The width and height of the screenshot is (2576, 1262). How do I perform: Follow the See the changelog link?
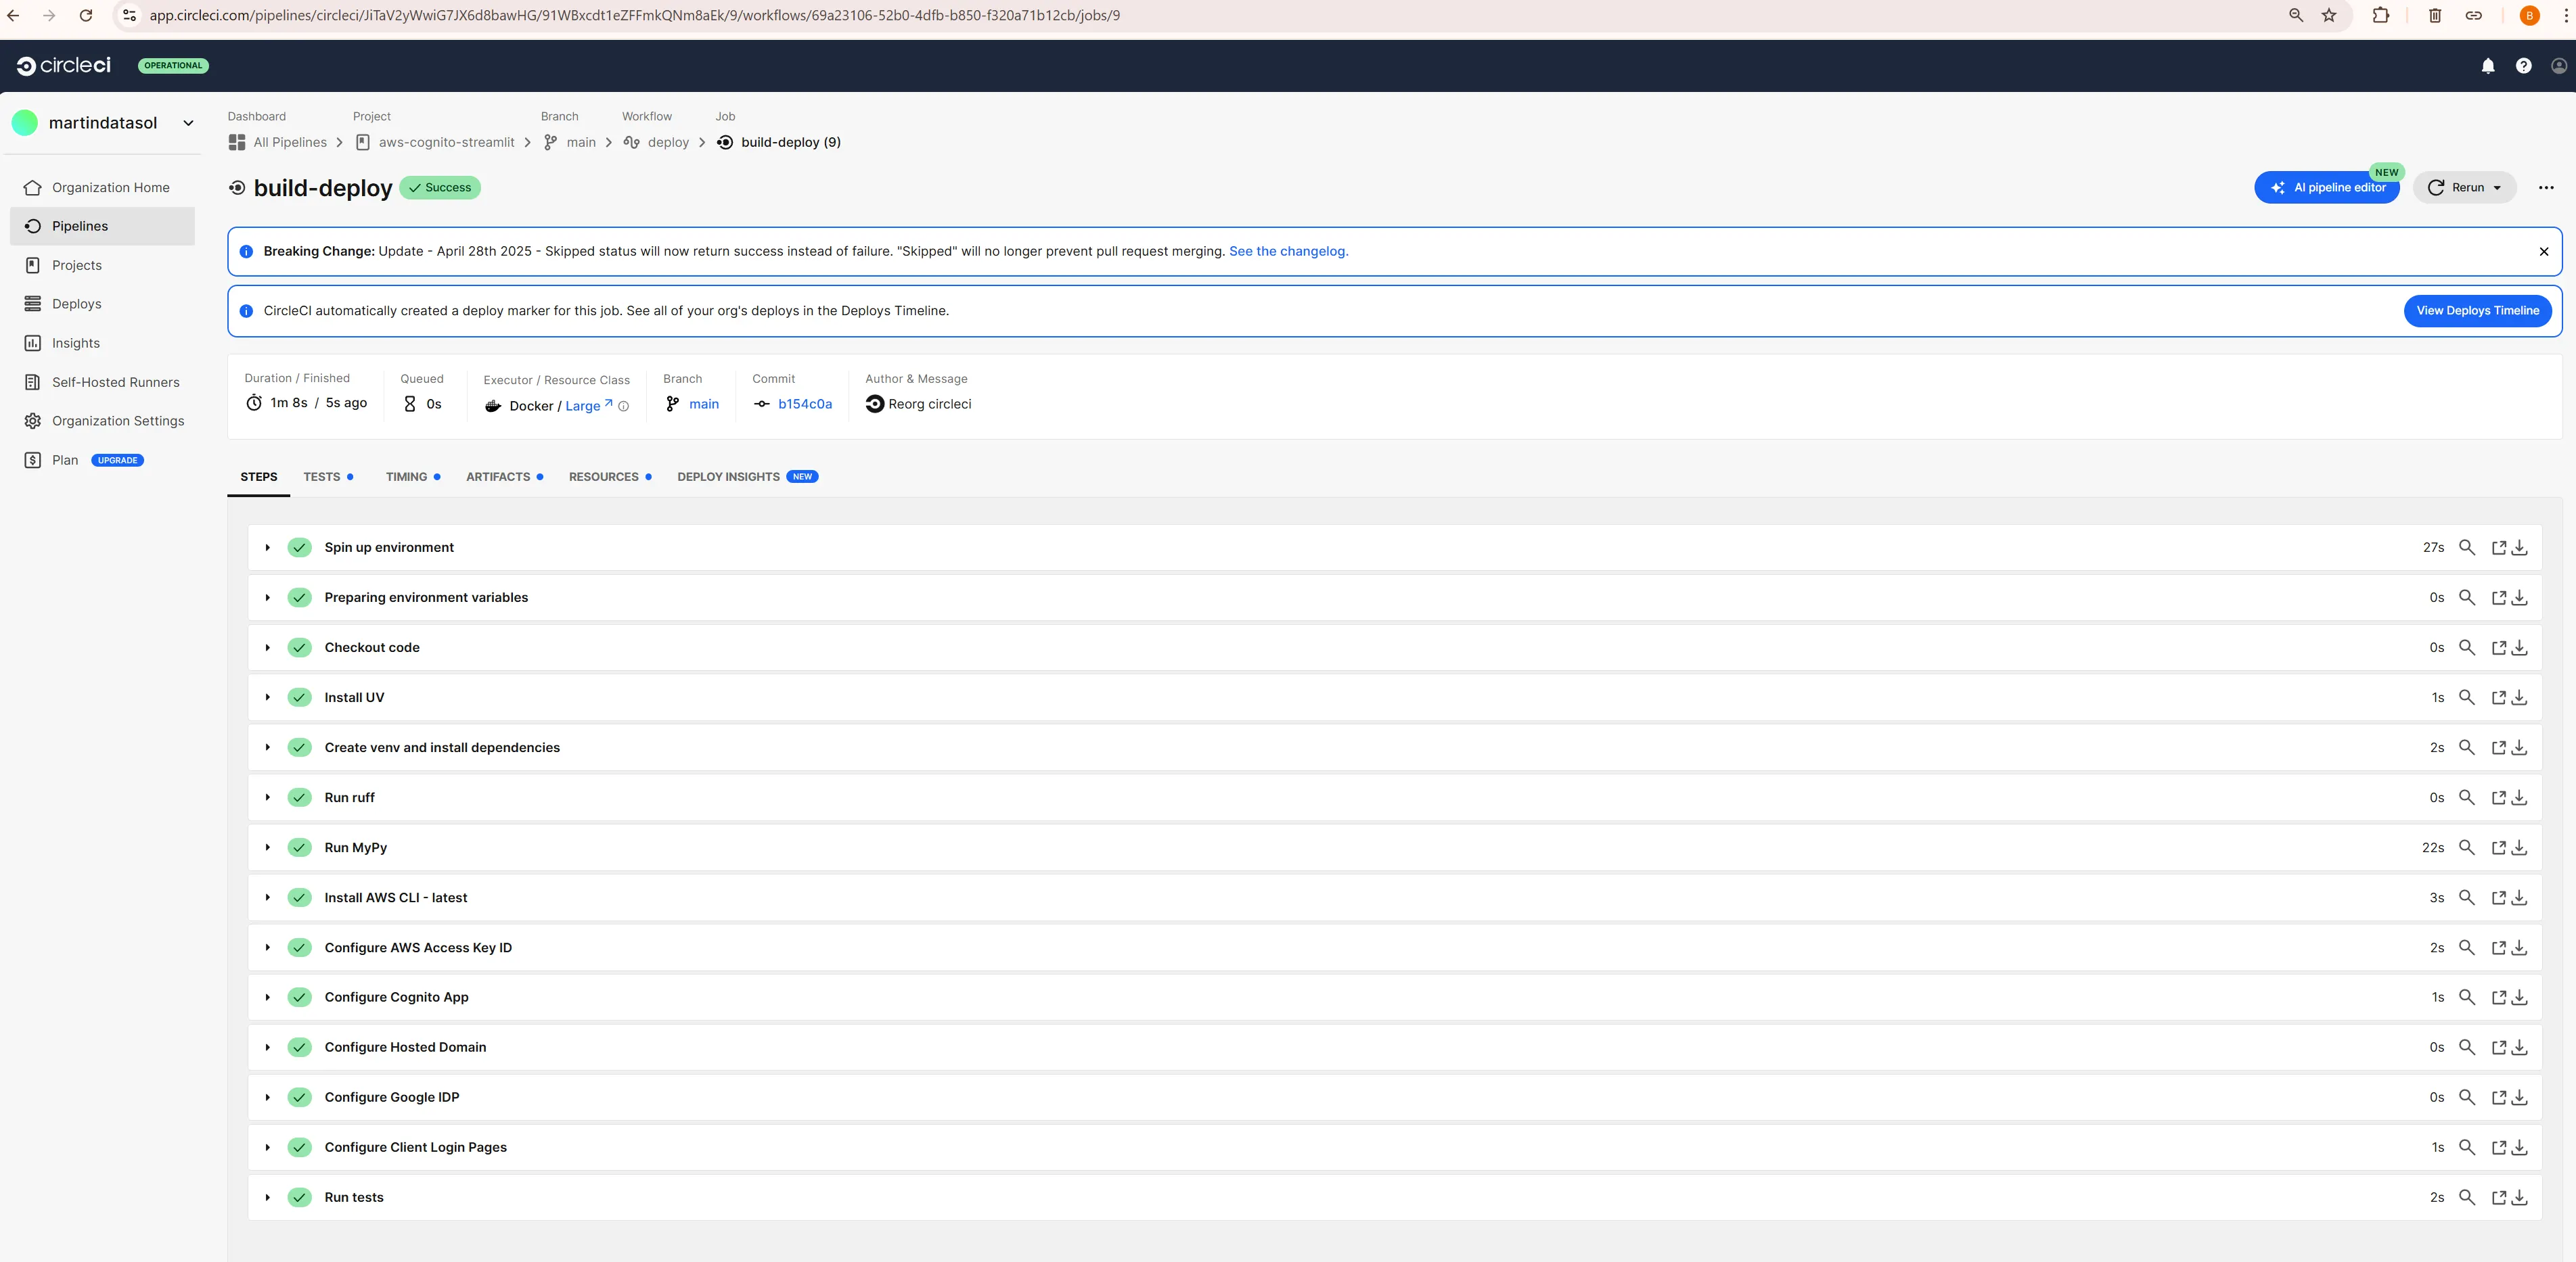click(x=1288, y=252)
